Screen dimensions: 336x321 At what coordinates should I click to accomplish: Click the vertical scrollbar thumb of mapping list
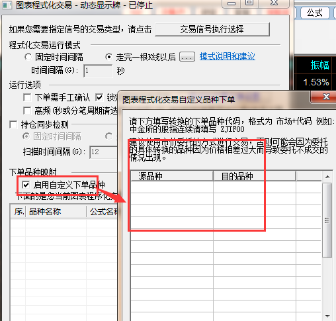pos(327,220)
